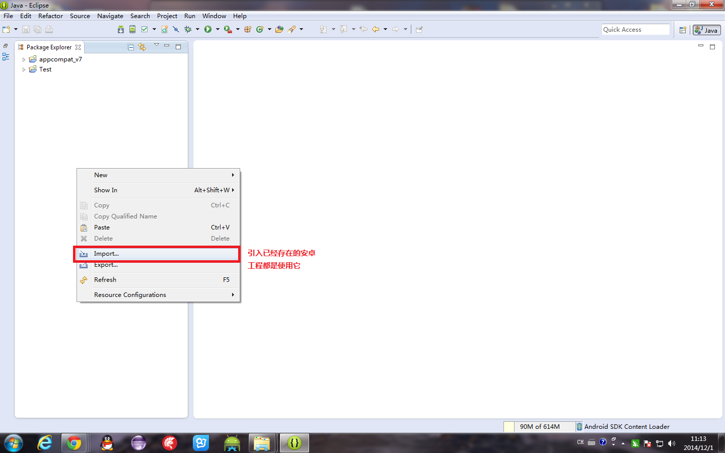Open the New submenu in context menu

pyautogui.click(x=158, y=175)
